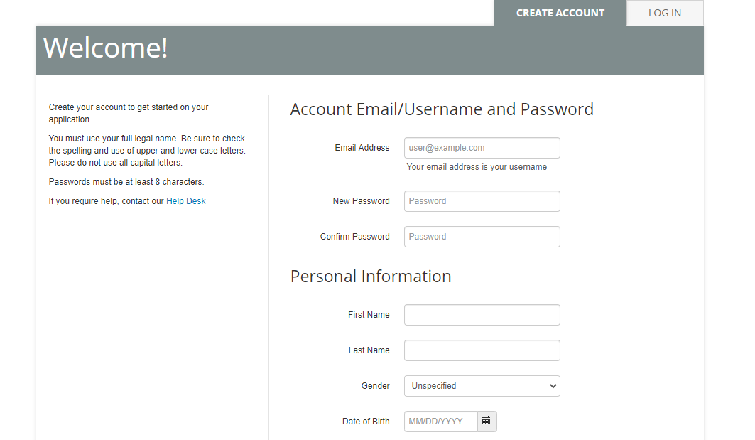Image resolution: width=755 pixels, height=440 pixels.
Task: Focus the Last Name text box
Action: coord(482,350)
